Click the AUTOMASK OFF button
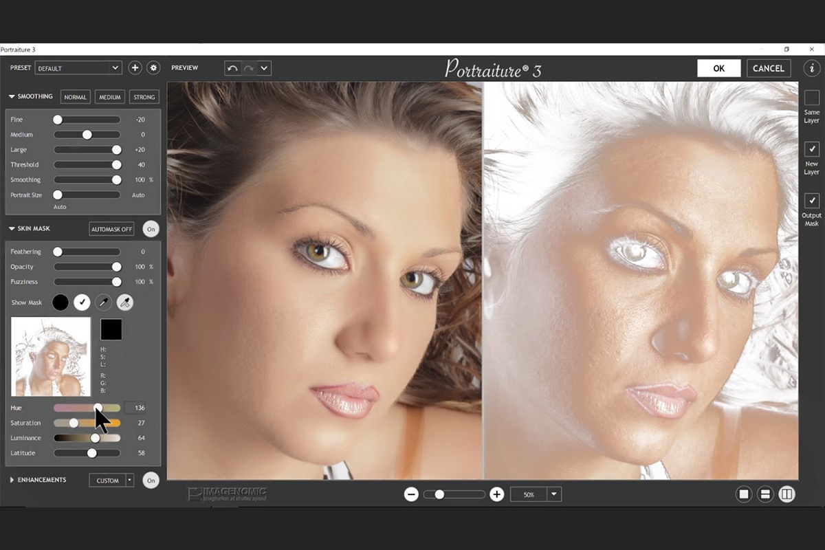 pyautogui.click(x=111, y=228)
